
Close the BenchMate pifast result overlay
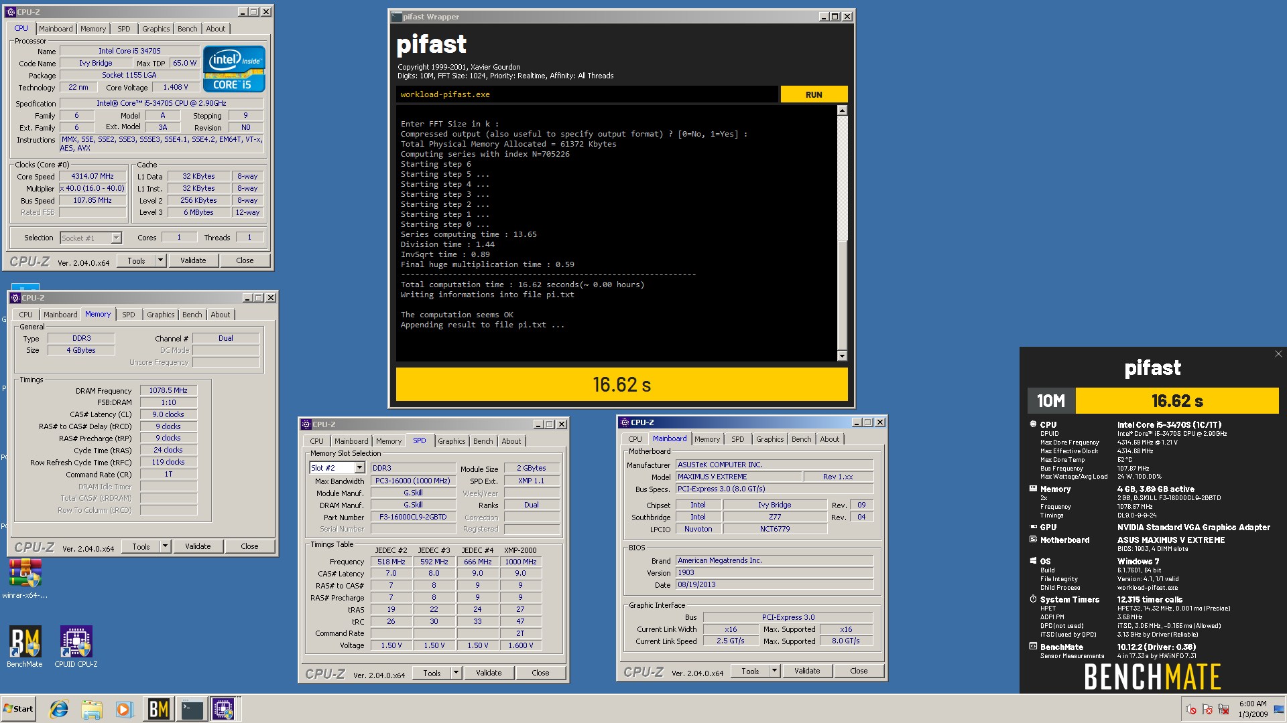(x=1278, y=354)
